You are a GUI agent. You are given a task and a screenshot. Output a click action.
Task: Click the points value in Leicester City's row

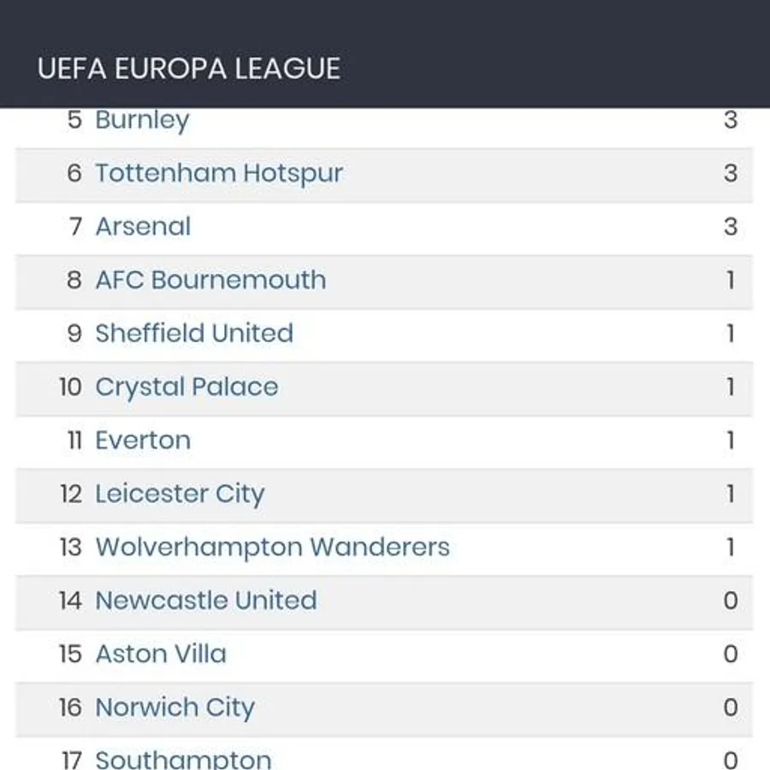pos(730,494)
